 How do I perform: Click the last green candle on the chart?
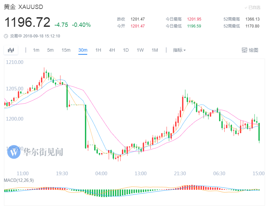259,131
